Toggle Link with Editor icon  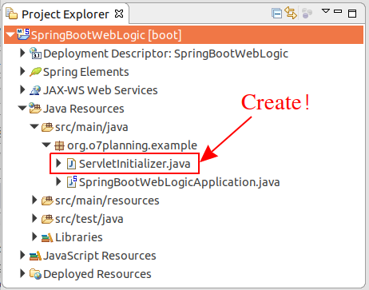[x=291, y=13]
